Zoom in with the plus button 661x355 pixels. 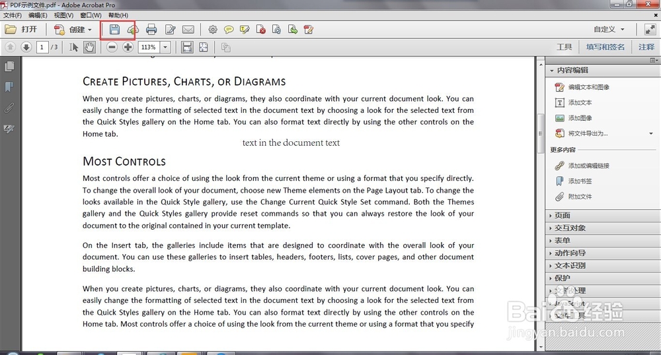pos(128,47)
